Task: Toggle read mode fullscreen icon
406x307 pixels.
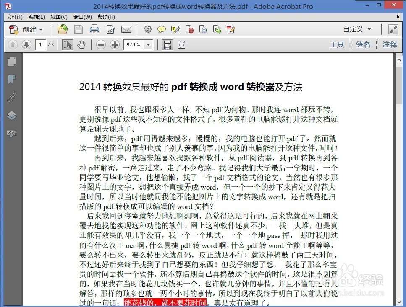Action: pos(393,29)
